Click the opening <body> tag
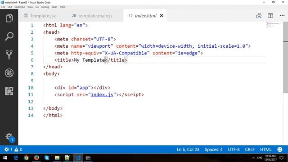This screenshot has height=162, width=288. click(51, 74)
